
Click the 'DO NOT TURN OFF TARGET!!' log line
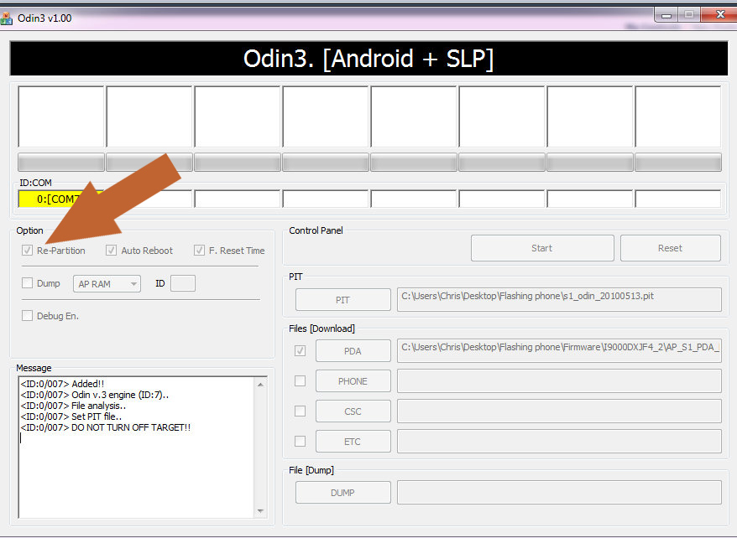tap(106, 427)
